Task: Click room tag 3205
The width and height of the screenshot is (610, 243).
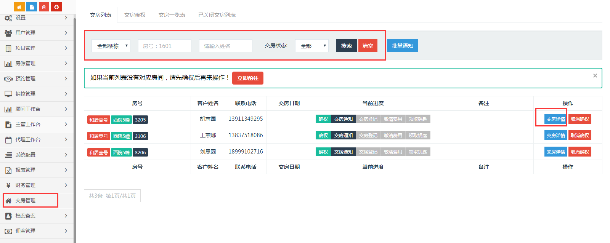Action: [x=140, y=120]
